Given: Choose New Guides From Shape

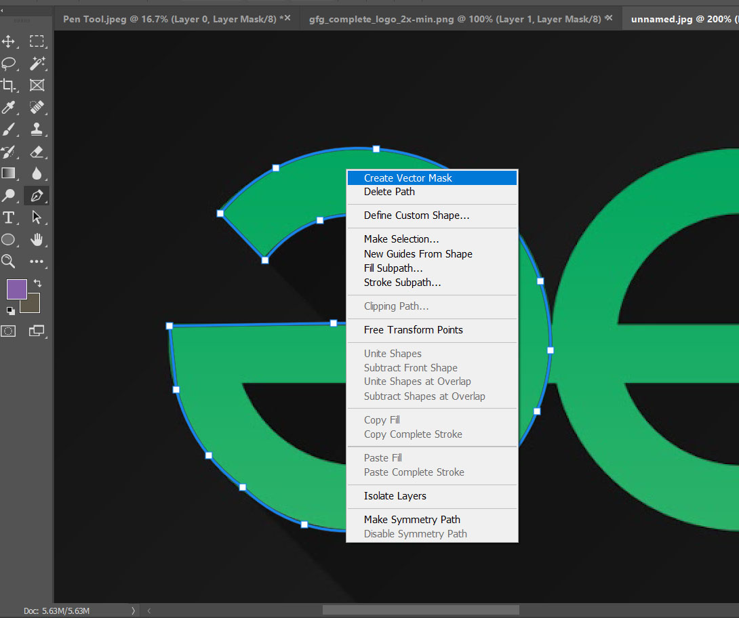Looking at the screenshot, I should 432,254.
